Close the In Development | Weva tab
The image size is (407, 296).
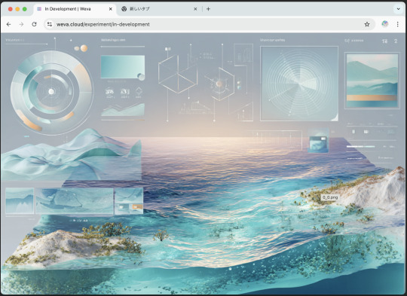coord(111,9)
